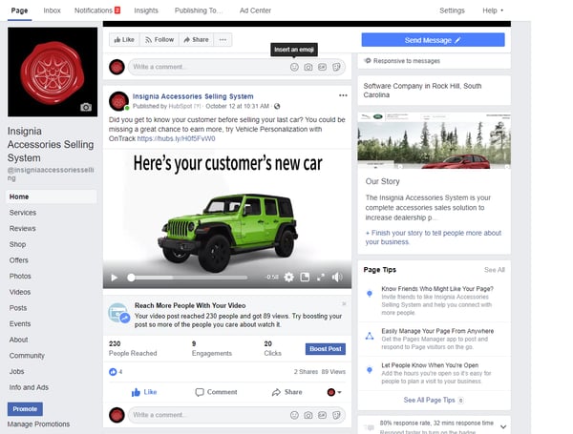This screenshot has width=573, height=434.
Task: Share the video post
Action: (x=286, y=392)
